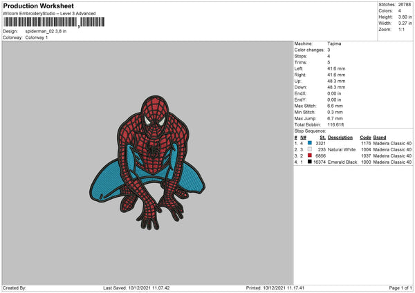Click the Colorway 1 value
Screen dimensions: 415x293
pos(37,37)
